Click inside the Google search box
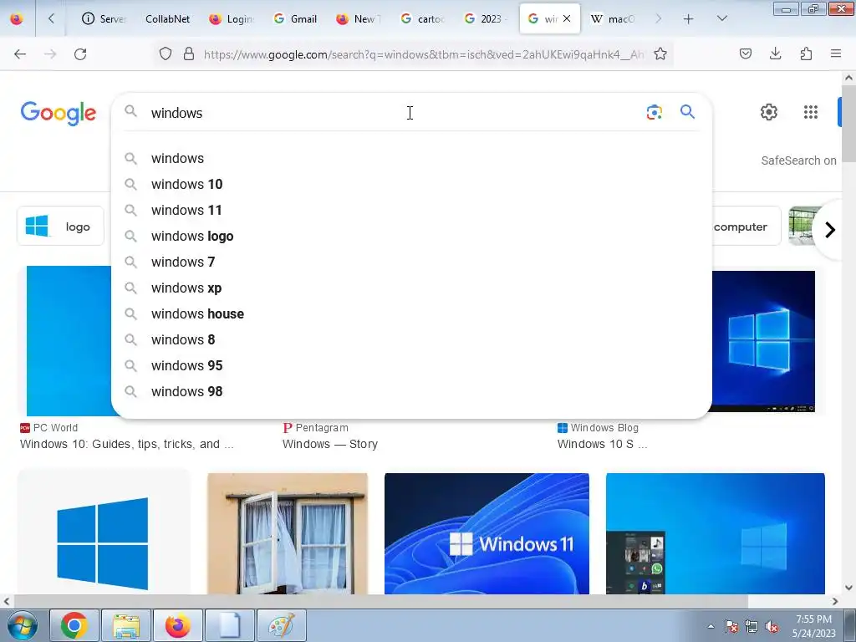Viewport: 856px width, 642px height. tap(393, 113)
